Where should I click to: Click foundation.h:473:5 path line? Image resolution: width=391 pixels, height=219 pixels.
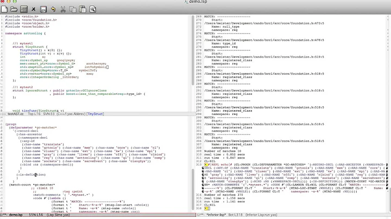pyautogui.click(x=264, y=23)
